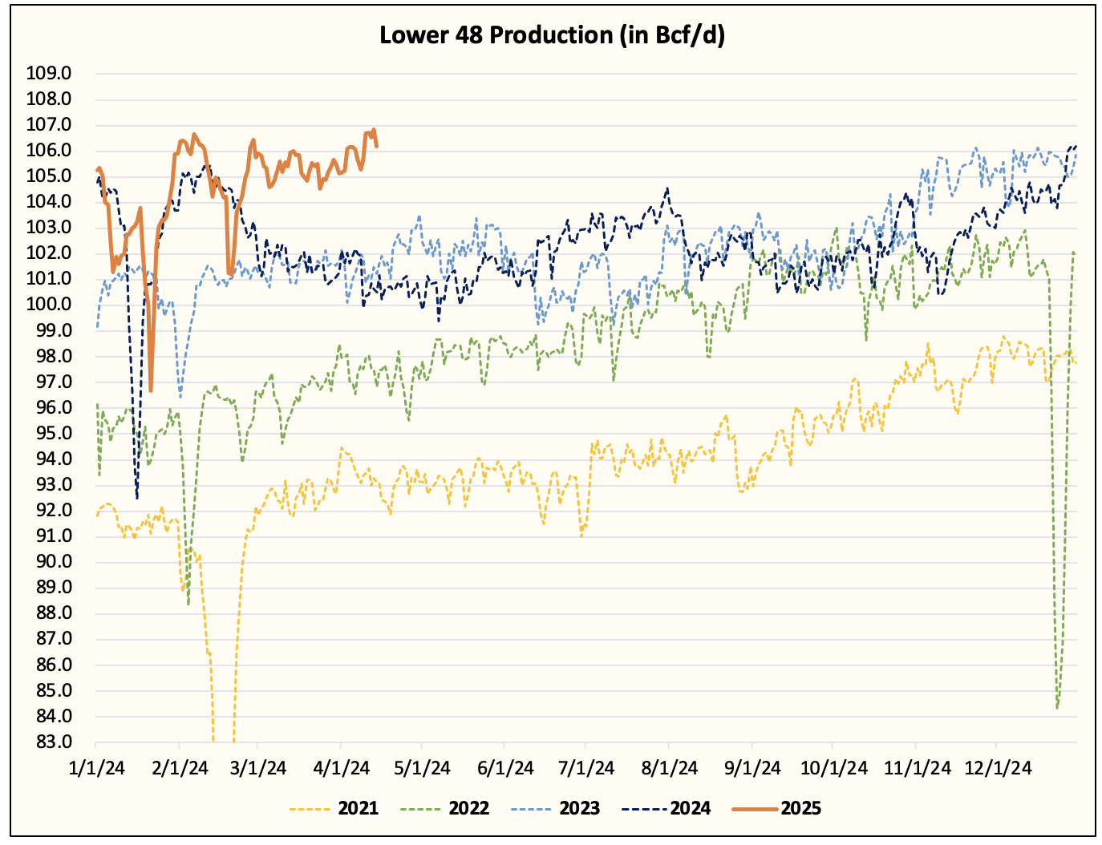1102x845 pixels.
Task: Click the 5/1/24 x-axis date label
Action: point(422,767)
